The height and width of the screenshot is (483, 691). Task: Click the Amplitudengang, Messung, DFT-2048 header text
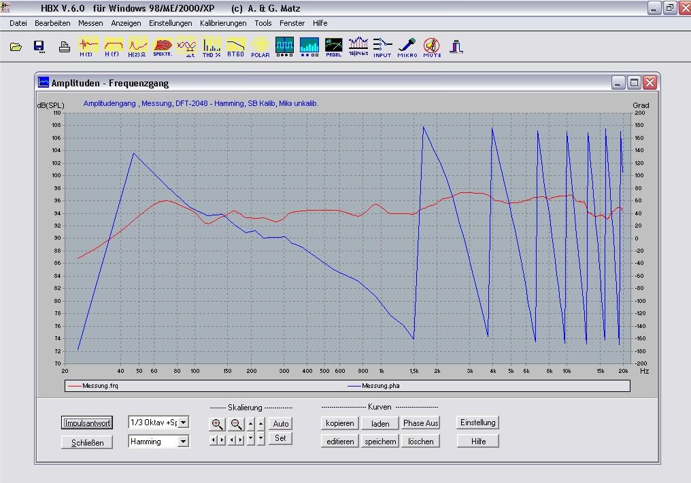click(201, 103)
